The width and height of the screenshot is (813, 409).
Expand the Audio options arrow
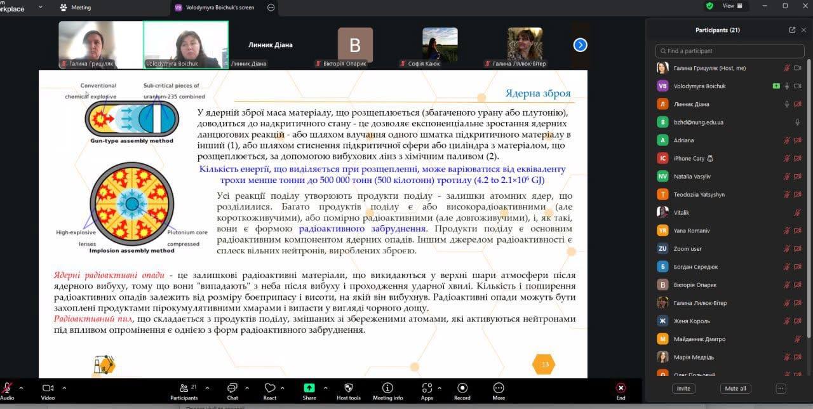pos(21,387)
